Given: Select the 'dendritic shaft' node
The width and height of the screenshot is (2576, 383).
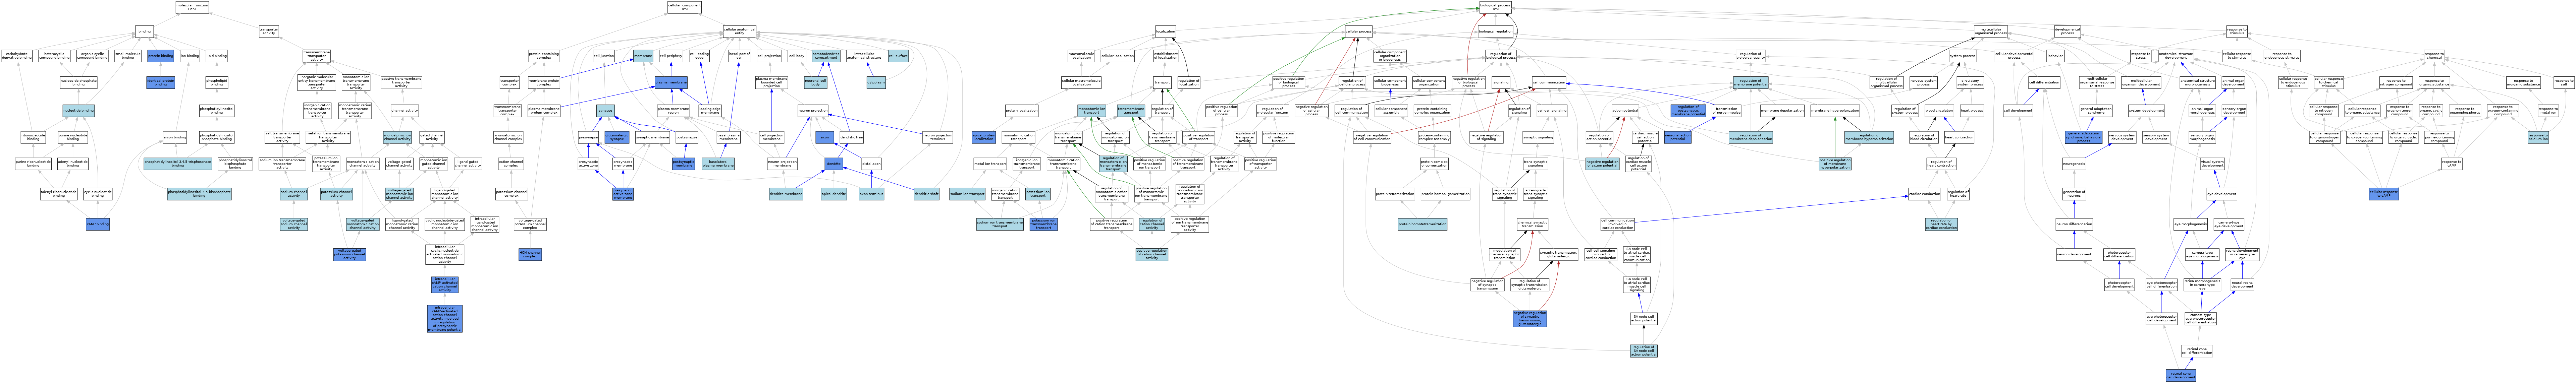Looking at the screenshot, I should pos(927,194).
